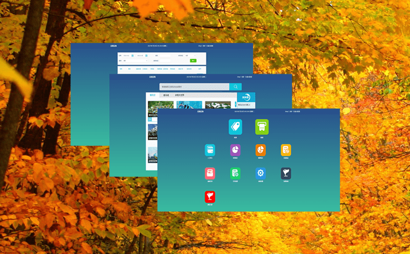Viewport: 410px width, 254px height.
Task: Open the cyan price tag icon
Action: tap(235, 127)
